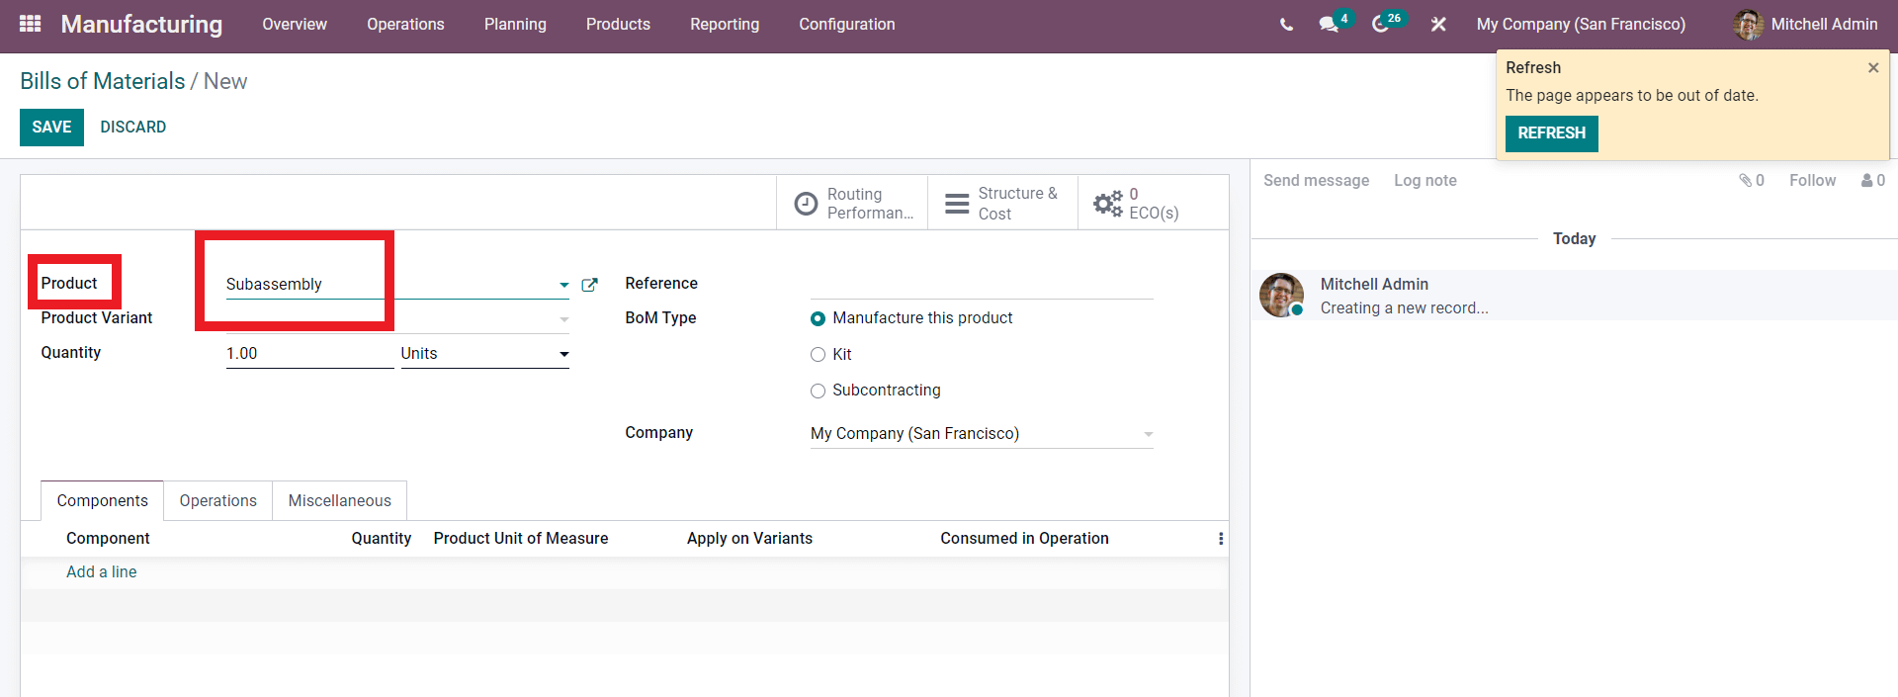The width and height of the screenshot is (1898, 697).
Task: Click Mitchell Admin avatar in the top bar
Action: point(1748,25)
